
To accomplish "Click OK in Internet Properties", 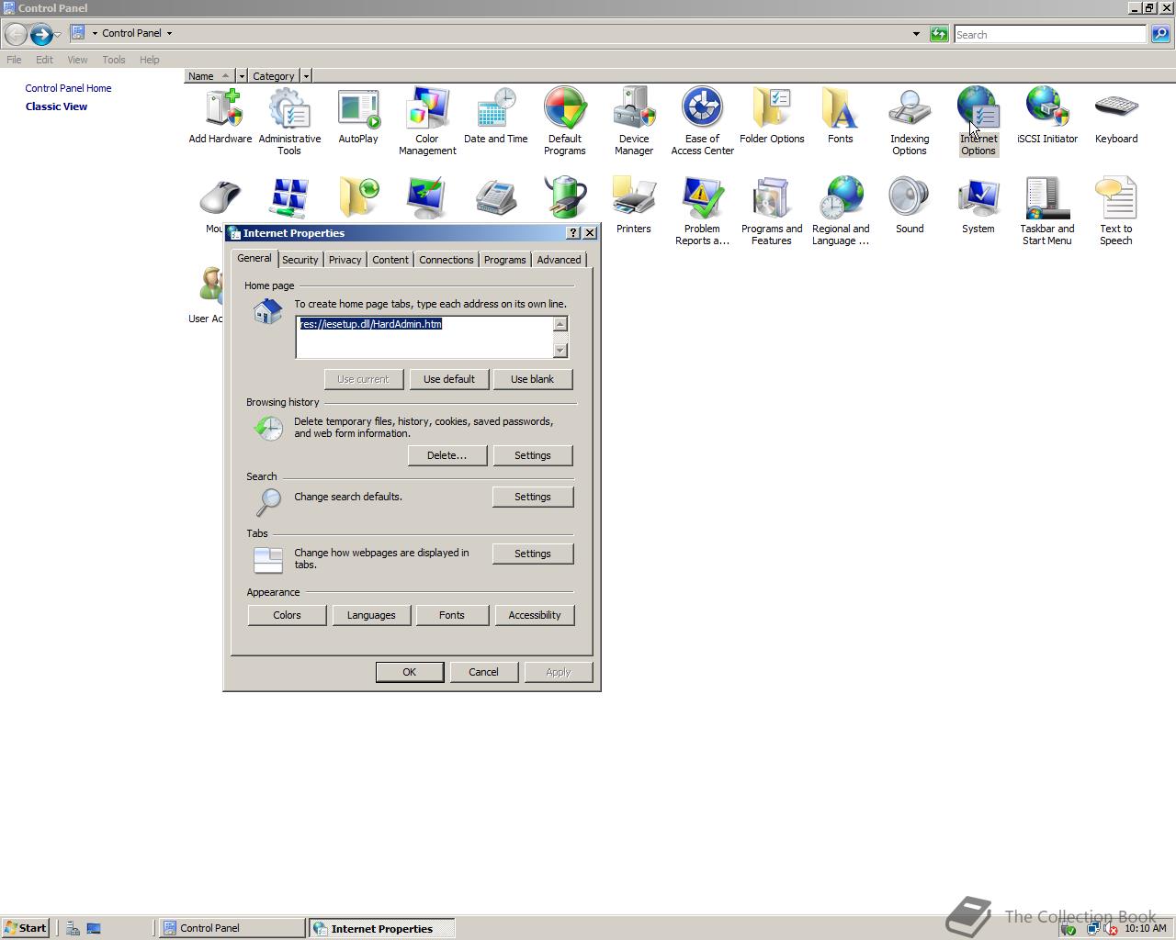I will tap(410, 672).
